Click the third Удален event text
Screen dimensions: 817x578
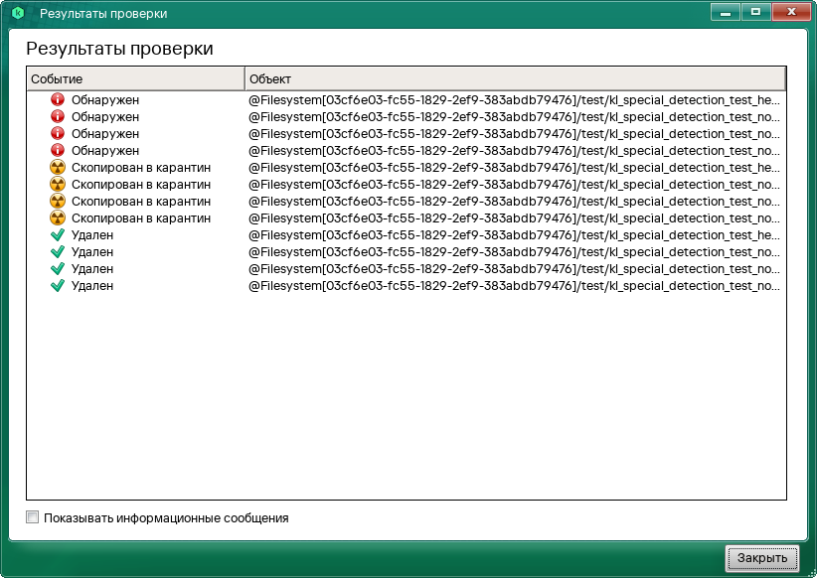pos(92,268)
